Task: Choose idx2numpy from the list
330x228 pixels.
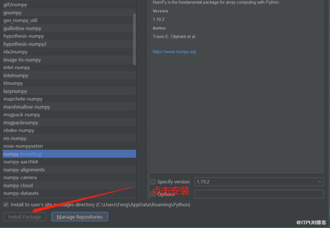Action: coord(69,52)
